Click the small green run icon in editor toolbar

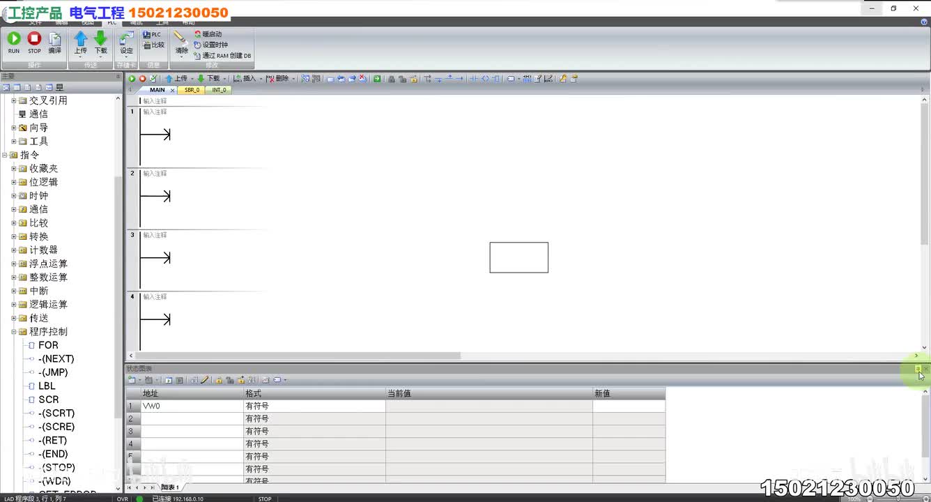tap(132, 79)
